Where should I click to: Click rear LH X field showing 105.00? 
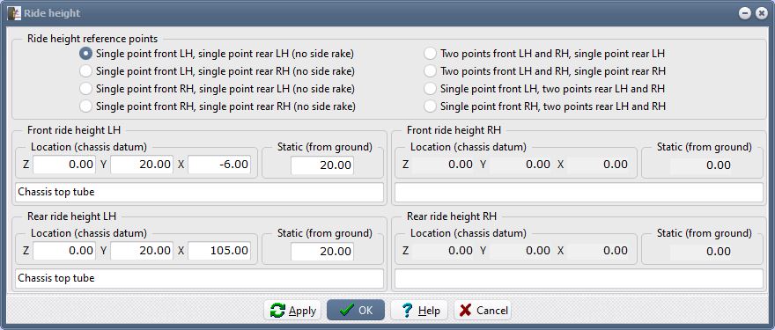pyautogui.click(x=219, y=251)
